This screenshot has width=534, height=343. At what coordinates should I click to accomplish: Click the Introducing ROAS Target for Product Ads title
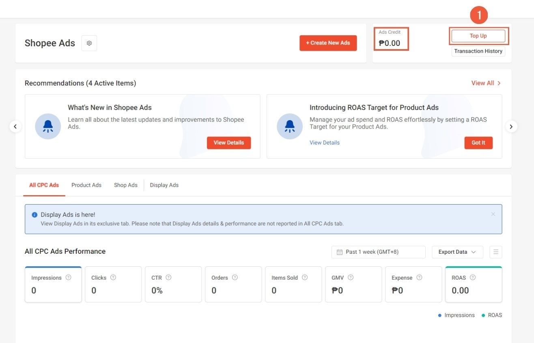click(374, 108)
